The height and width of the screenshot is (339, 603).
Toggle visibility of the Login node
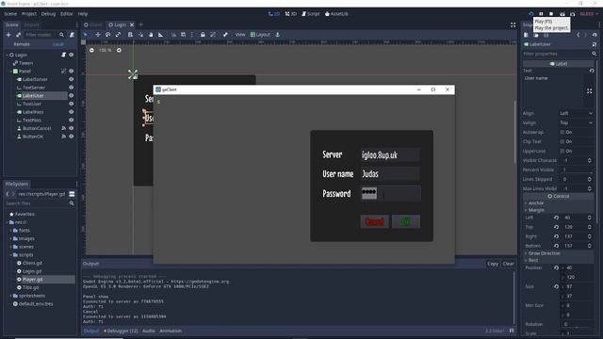72,55
